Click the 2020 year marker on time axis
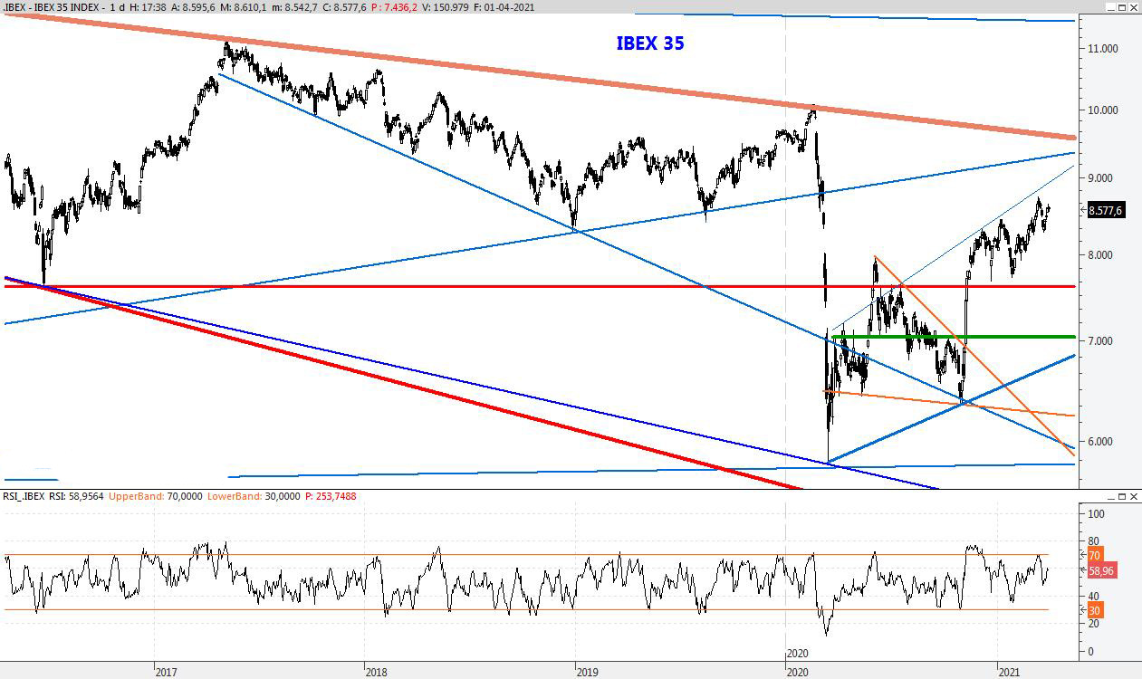The height and width of the screenshot is (679, 1142). click(x=798, y=671)
